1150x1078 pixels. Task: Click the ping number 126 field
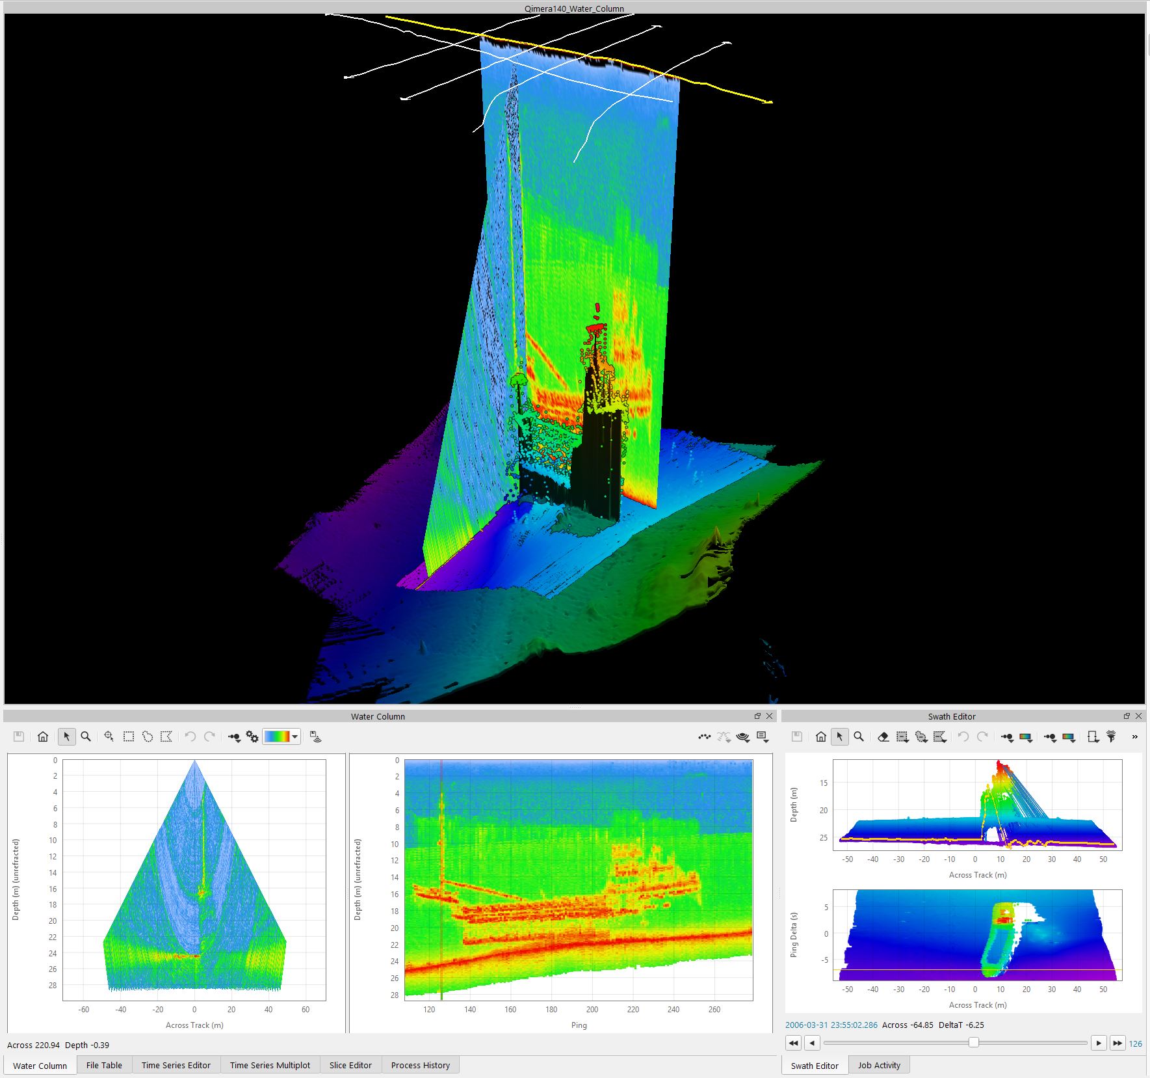click(x=1135, y=1044)
